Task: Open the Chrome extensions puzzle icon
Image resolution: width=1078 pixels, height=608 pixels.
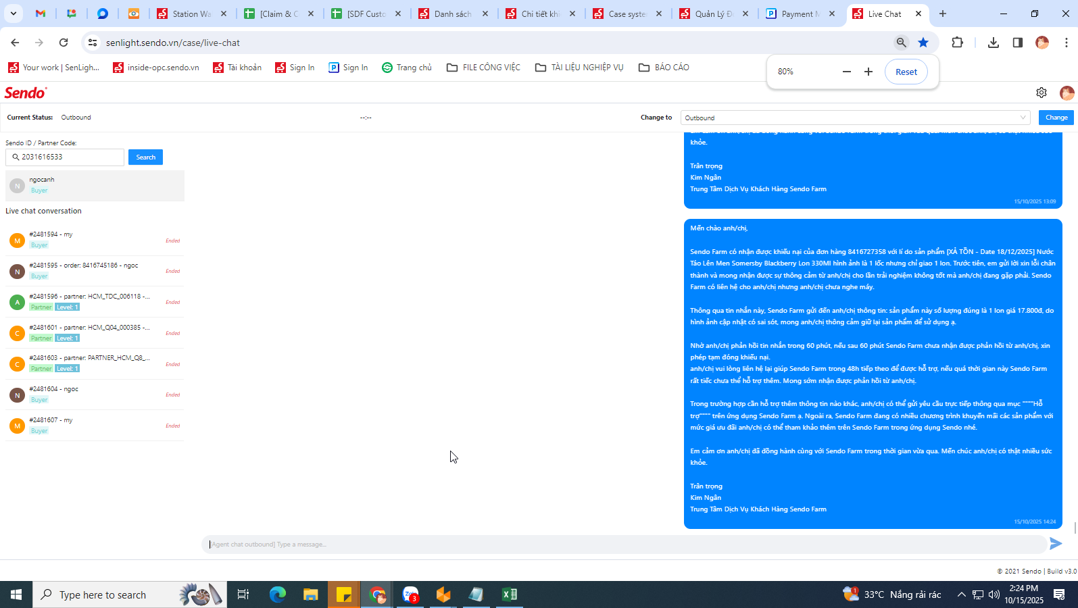Action: pos(957,43)
